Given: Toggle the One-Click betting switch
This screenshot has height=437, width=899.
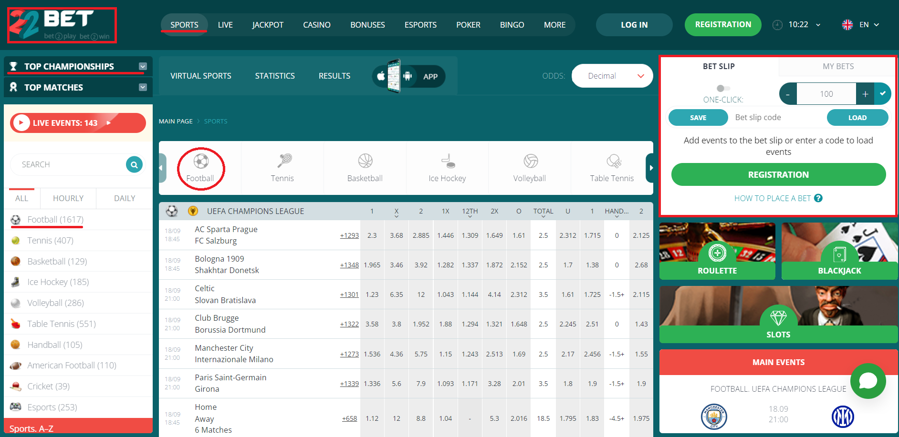Looking at the screenshot, I should point(723,88).
